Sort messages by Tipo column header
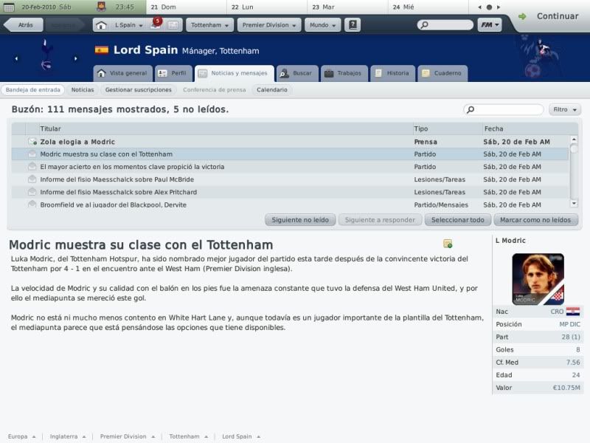This screenshot has width=590, height=443. pyautogui.click(x=448, y=128)
